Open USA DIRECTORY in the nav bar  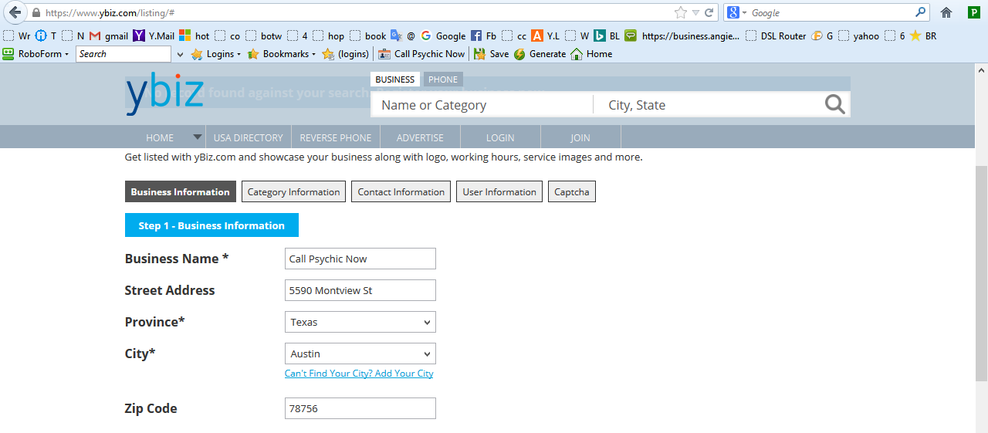(248, 137)
